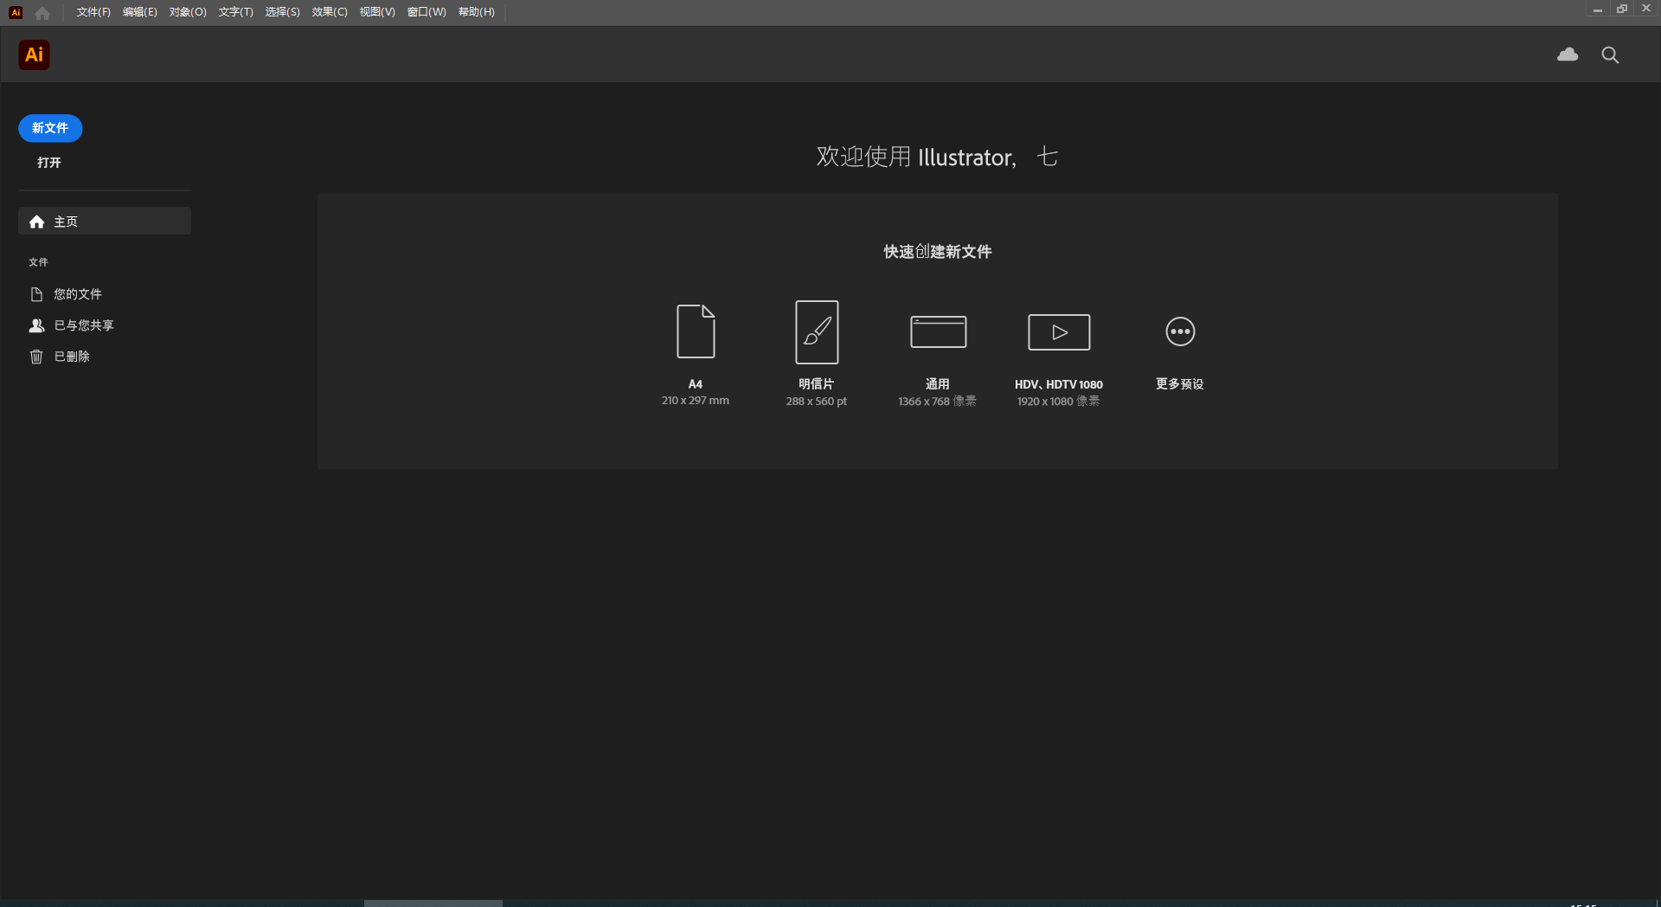Open the 效果(C) menu
This screenshot has height=907, width=1661.
[329, 12]
